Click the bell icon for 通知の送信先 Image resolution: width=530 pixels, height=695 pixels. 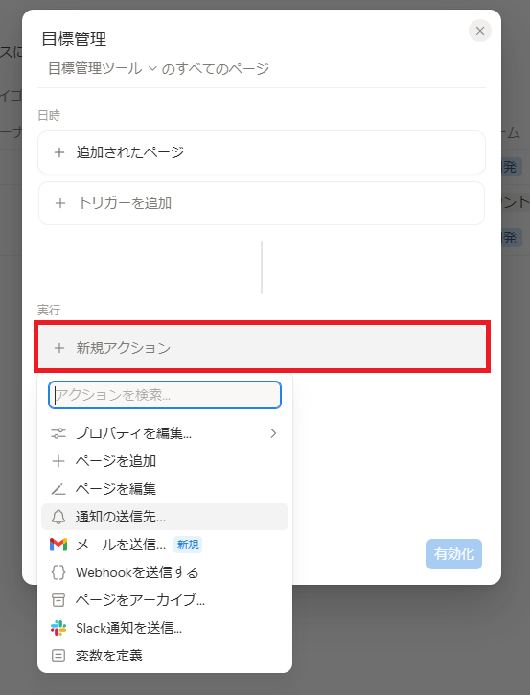coord(58,517)
